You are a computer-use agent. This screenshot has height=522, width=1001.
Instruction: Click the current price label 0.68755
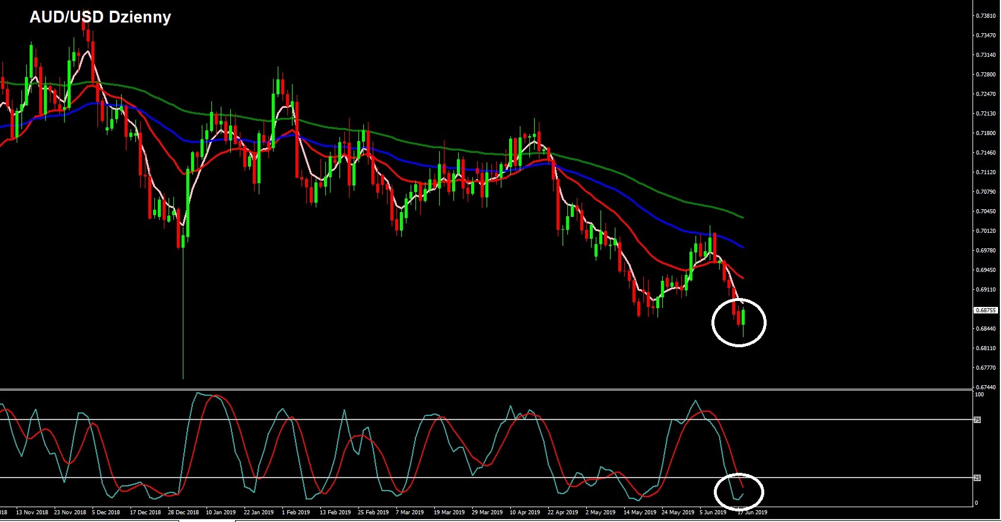pyautogui.click(x=985, y=310)
